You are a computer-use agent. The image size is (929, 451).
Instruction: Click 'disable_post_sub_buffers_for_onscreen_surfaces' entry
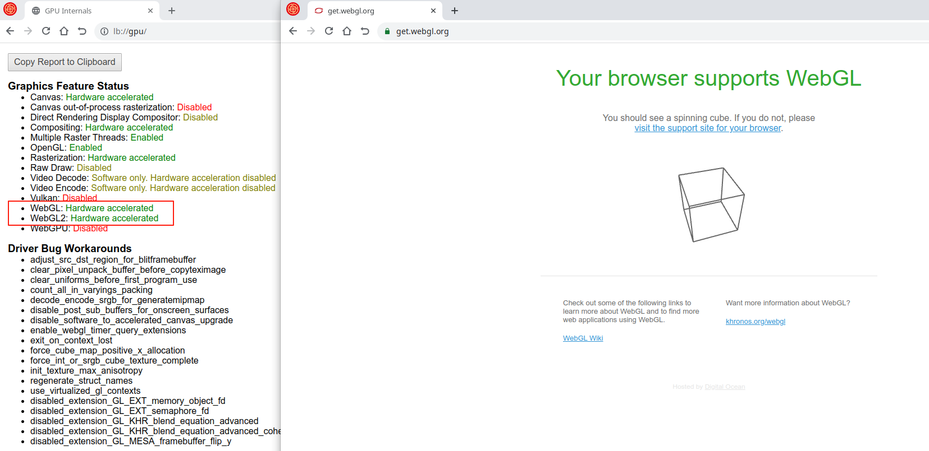130,310
